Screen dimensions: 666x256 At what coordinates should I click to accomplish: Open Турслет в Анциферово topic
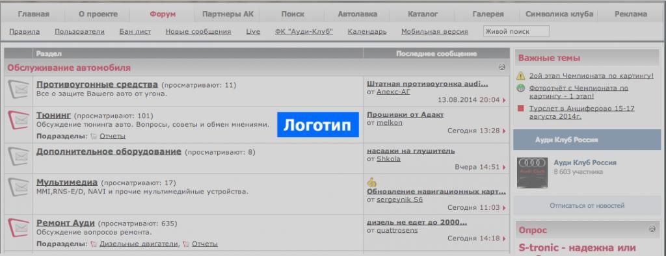click(582, 112)
